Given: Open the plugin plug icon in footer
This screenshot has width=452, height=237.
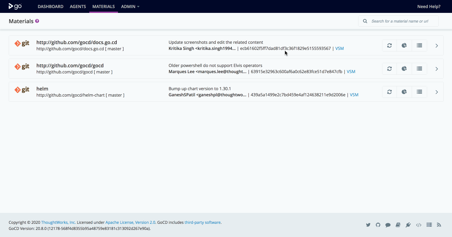Looking at the screenshot, I should click(x=408, y=225).
